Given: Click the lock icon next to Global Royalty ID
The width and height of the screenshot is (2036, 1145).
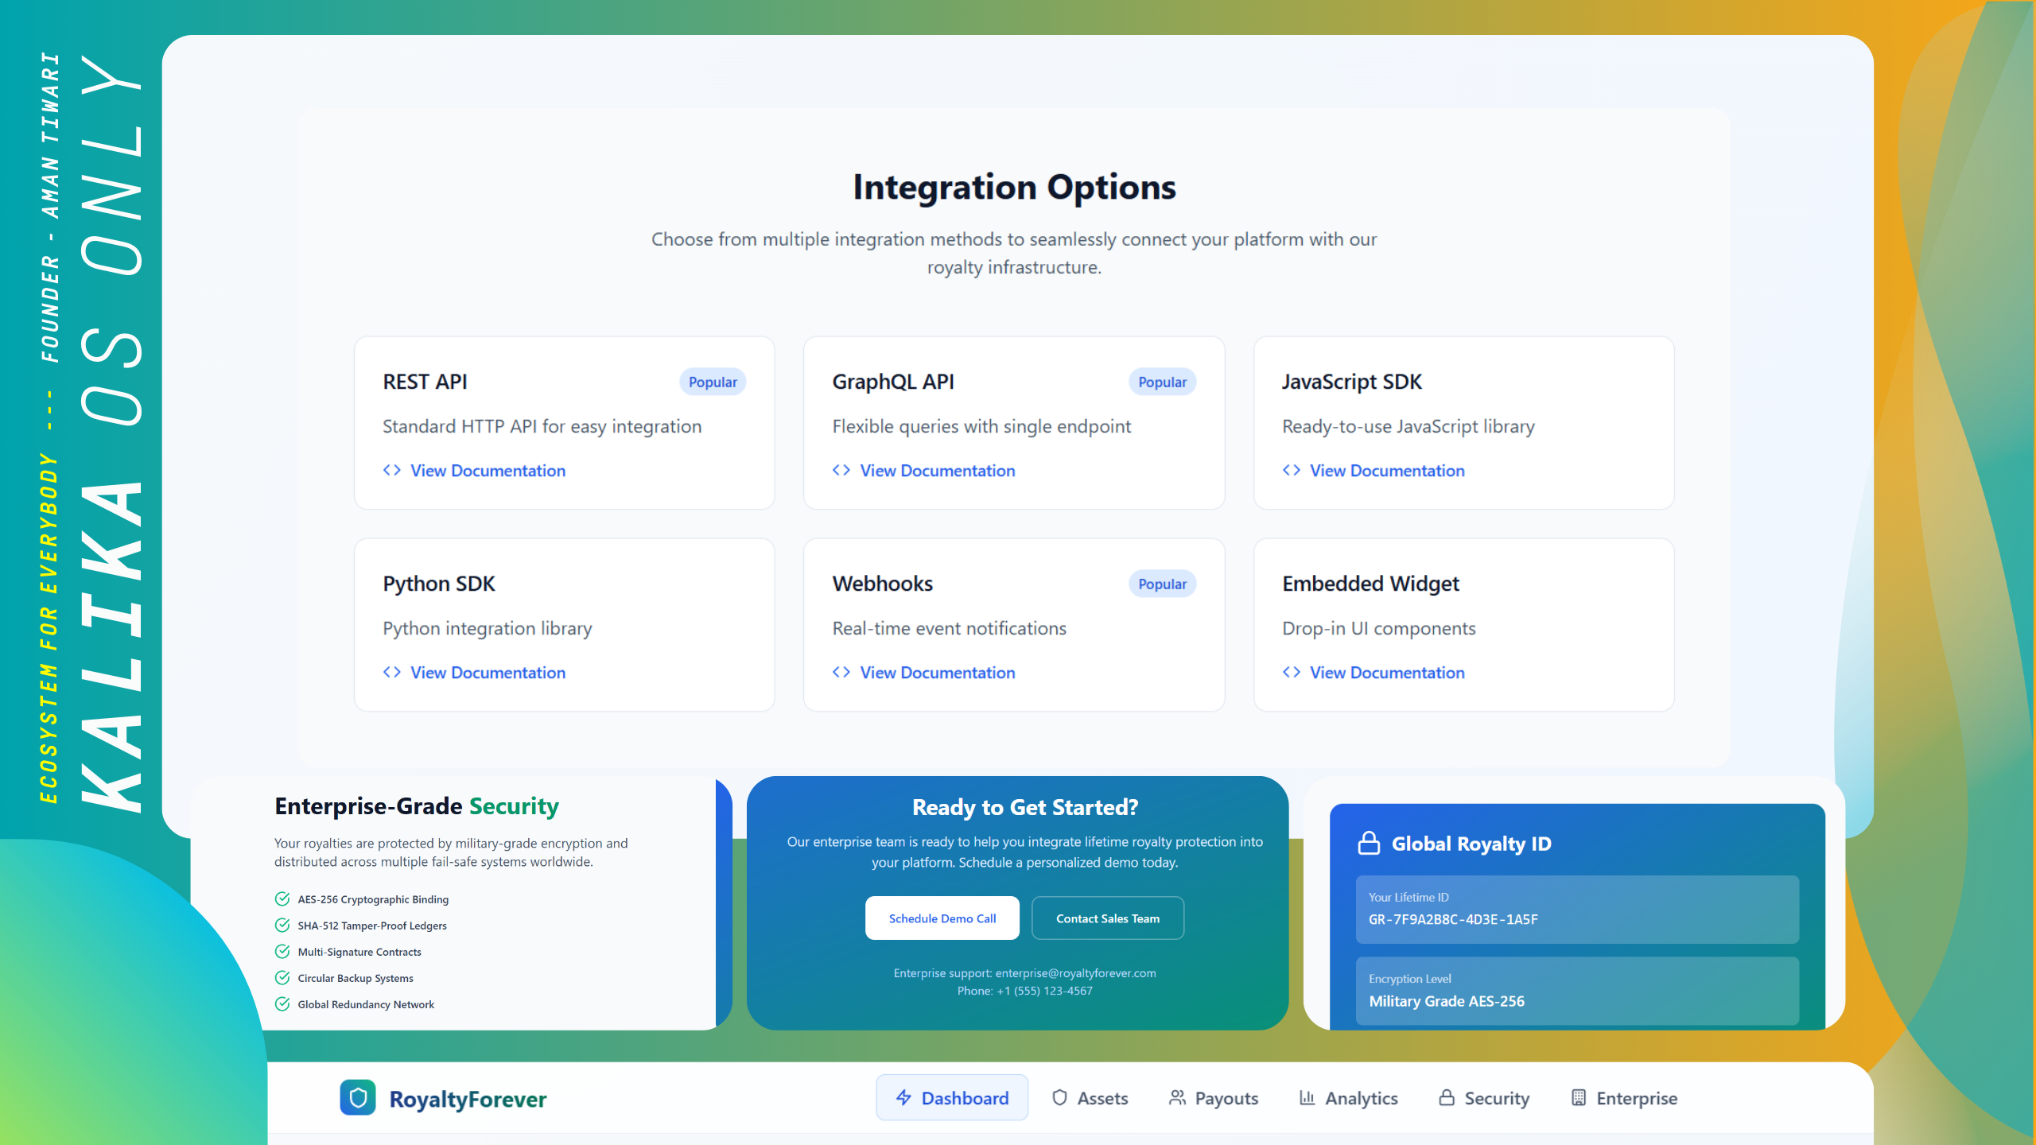Looking at the screenshot, I should [x=1369, y=843].
